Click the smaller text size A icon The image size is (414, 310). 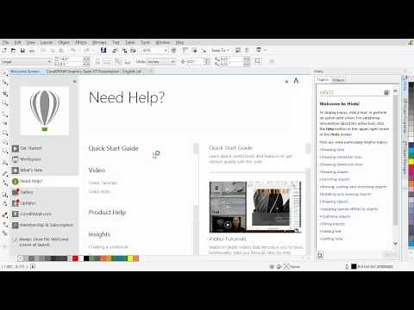(286, 82)
